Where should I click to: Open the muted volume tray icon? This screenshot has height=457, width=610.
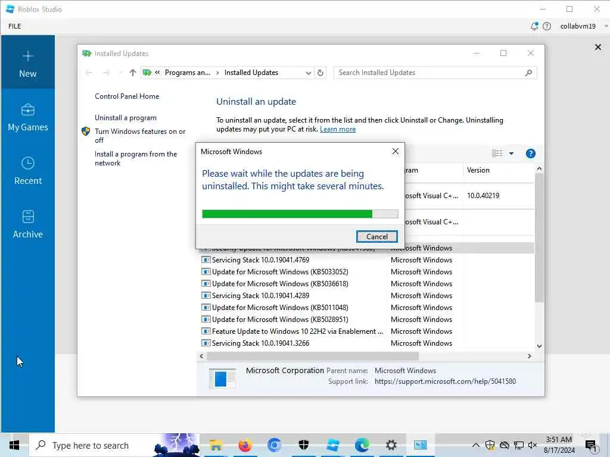pos(533,445)
